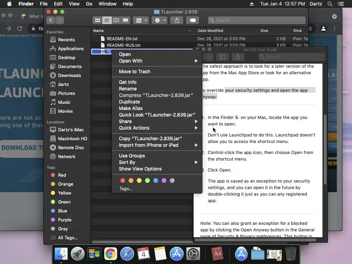This screenshot has height=264, width=352.
Task: Go back in the Finder window
Action: (51, 20)
